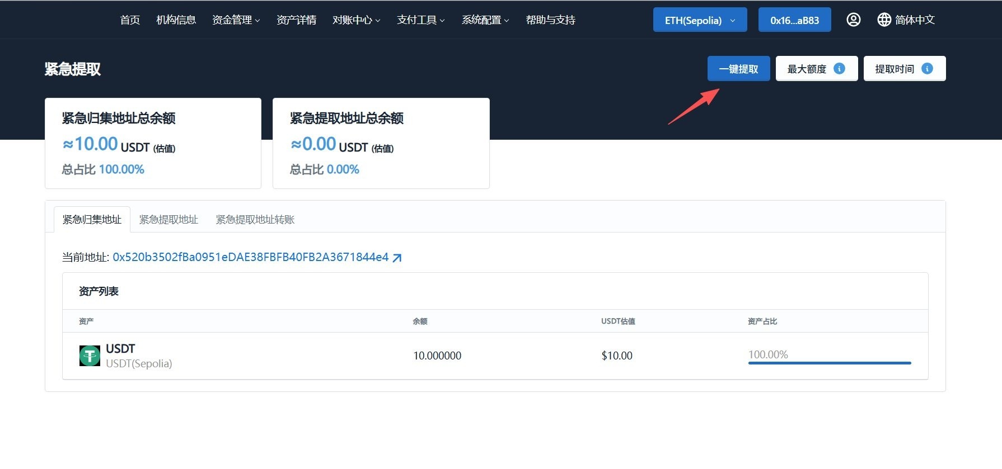Click the 资产列表 heading

coord(99,291)
